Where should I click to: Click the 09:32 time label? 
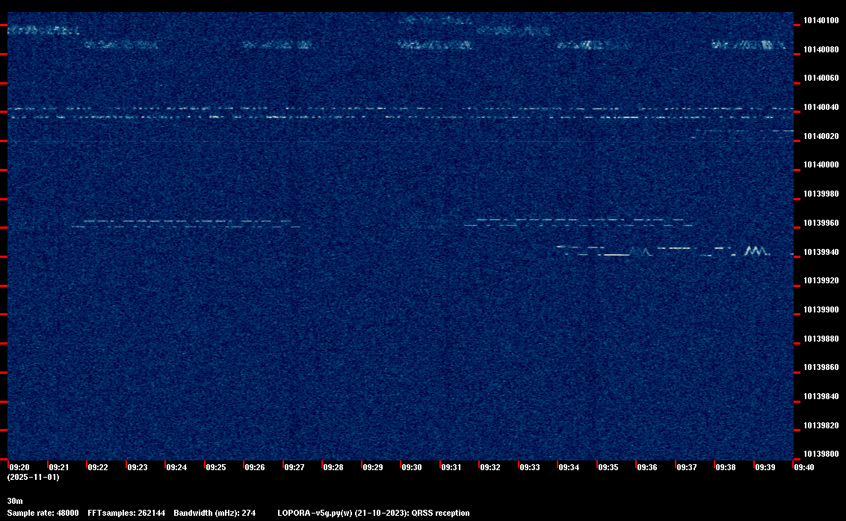490,467
